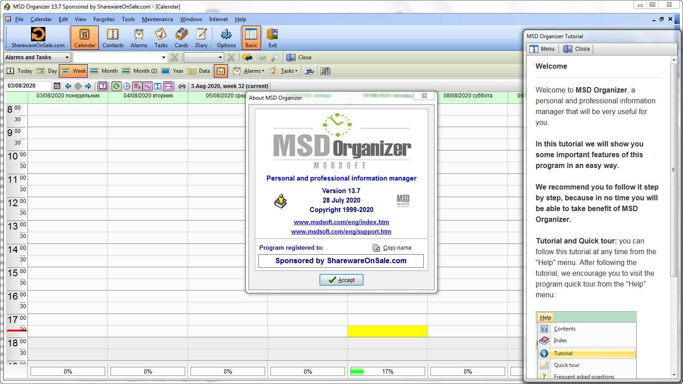Click Menu in the Tutorial window
This screenshot has height=384, width=683.
point(542,49)
